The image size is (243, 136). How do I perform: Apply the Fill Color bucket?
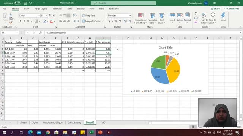coord(45,21)
